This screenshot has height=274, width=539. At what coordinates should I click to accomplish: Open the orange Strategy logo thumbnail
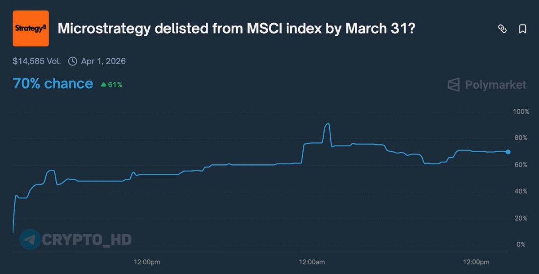(31, 29)
